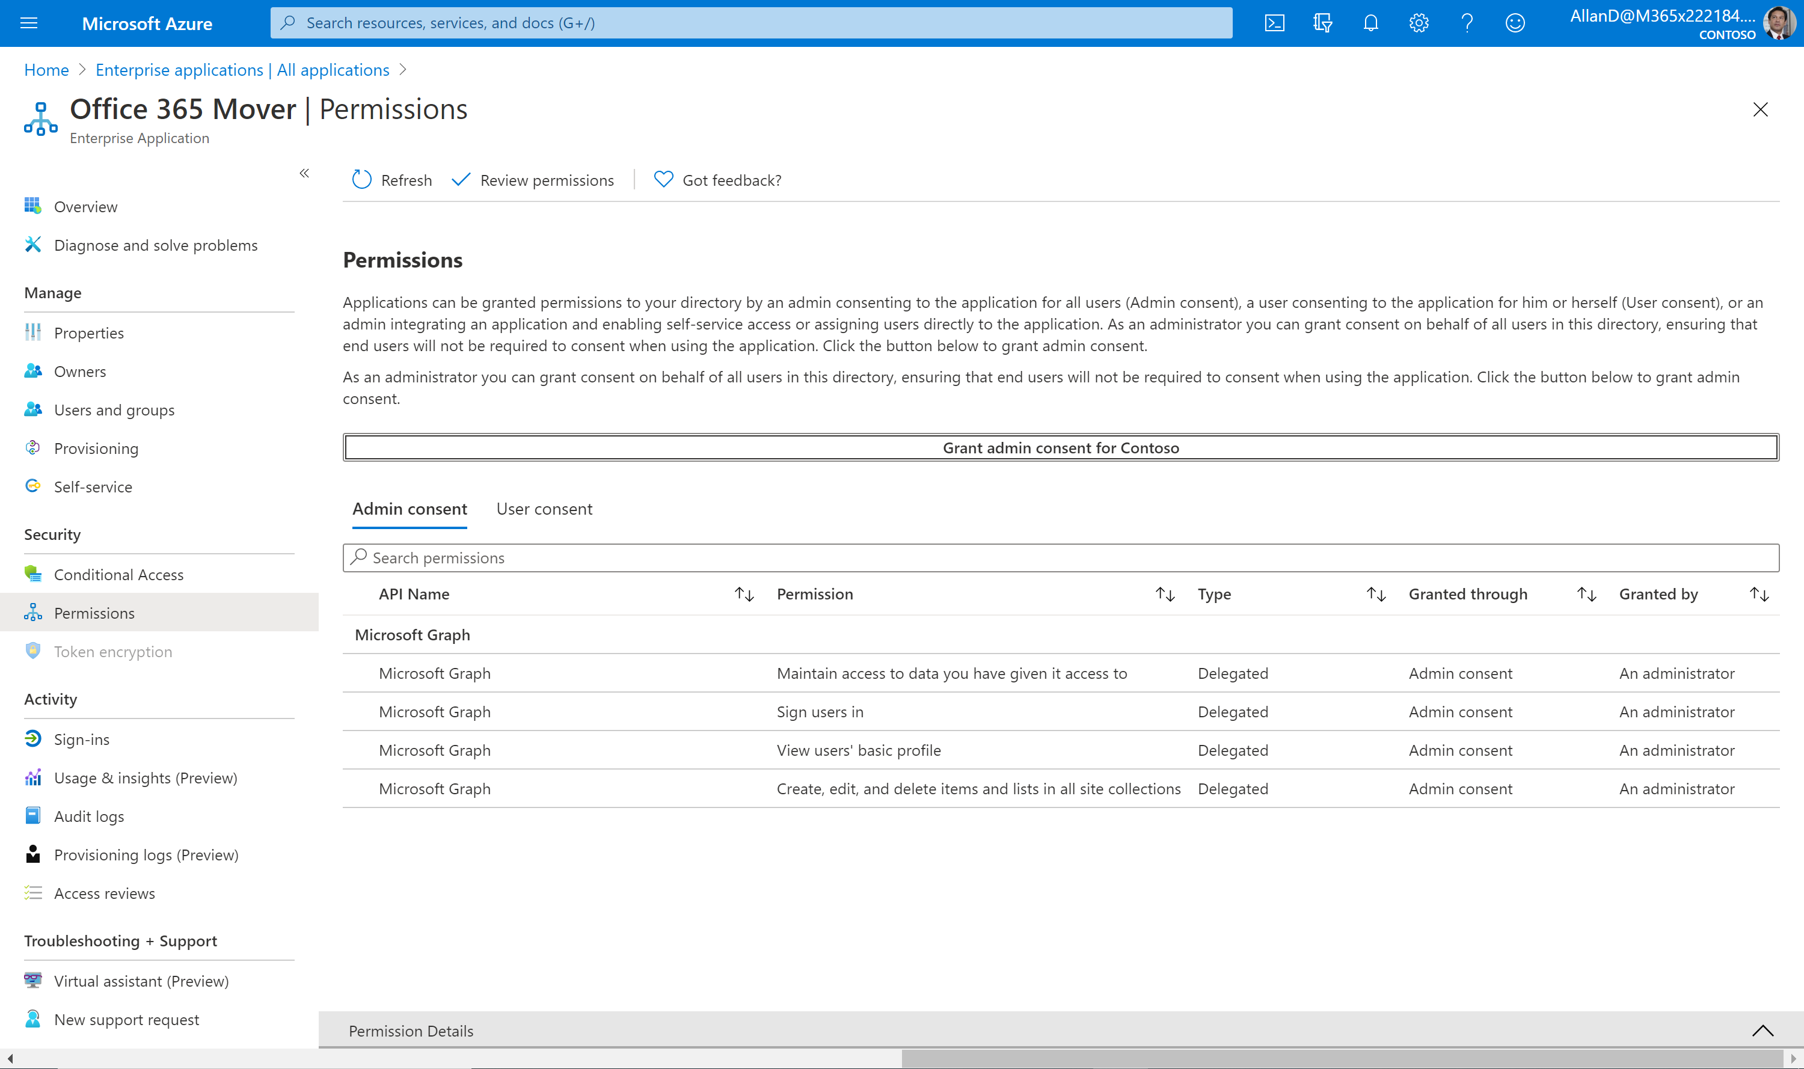This screenshot has width=1804, height=1069.
Task: Click the AllanD account avatar
Action: 1778,22
